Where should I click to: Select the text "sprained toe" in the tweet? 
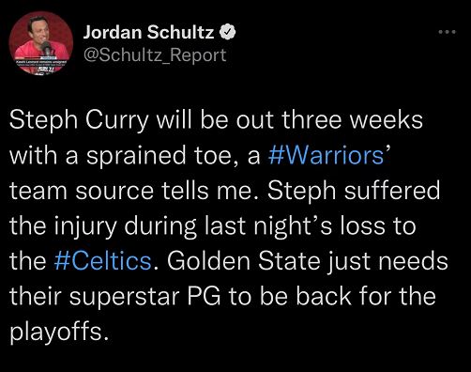point(160,156)
